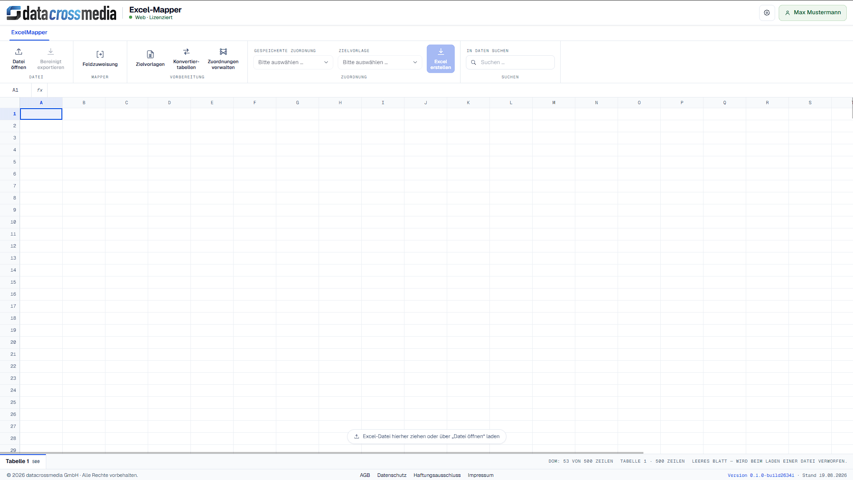
Task: Click the fx formula icon
Action: (x=40, y=90)
